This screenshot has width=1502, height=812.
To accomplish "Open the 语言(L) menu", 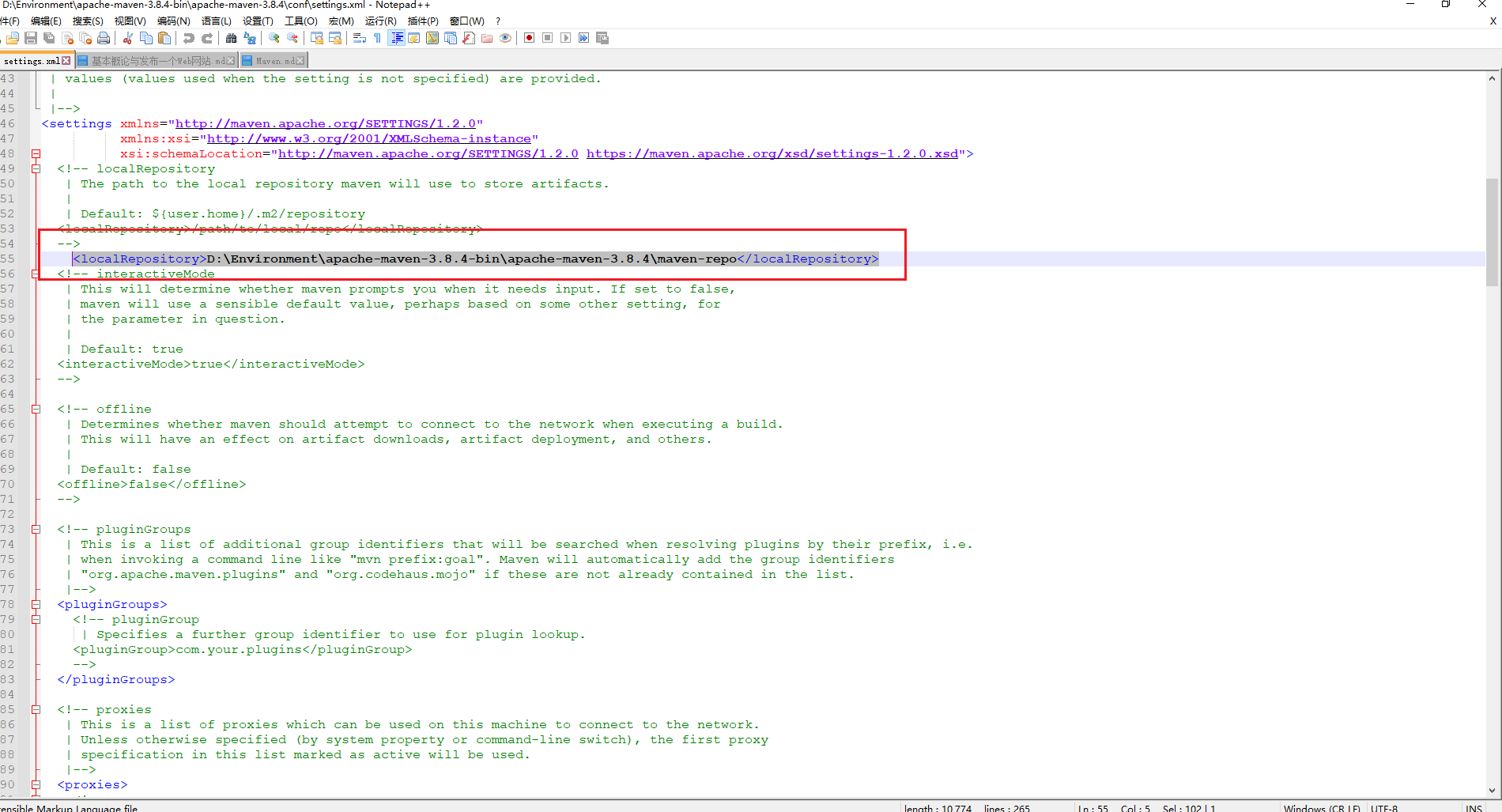I will 217,21.
